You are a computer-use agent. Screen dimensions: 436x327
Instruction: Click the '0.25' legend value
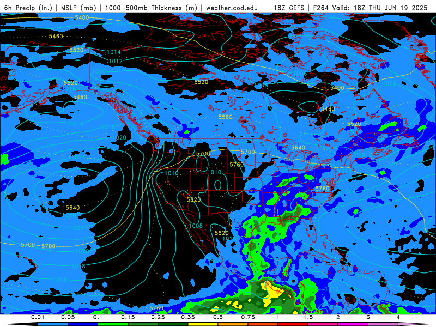(x=158, y=317)
